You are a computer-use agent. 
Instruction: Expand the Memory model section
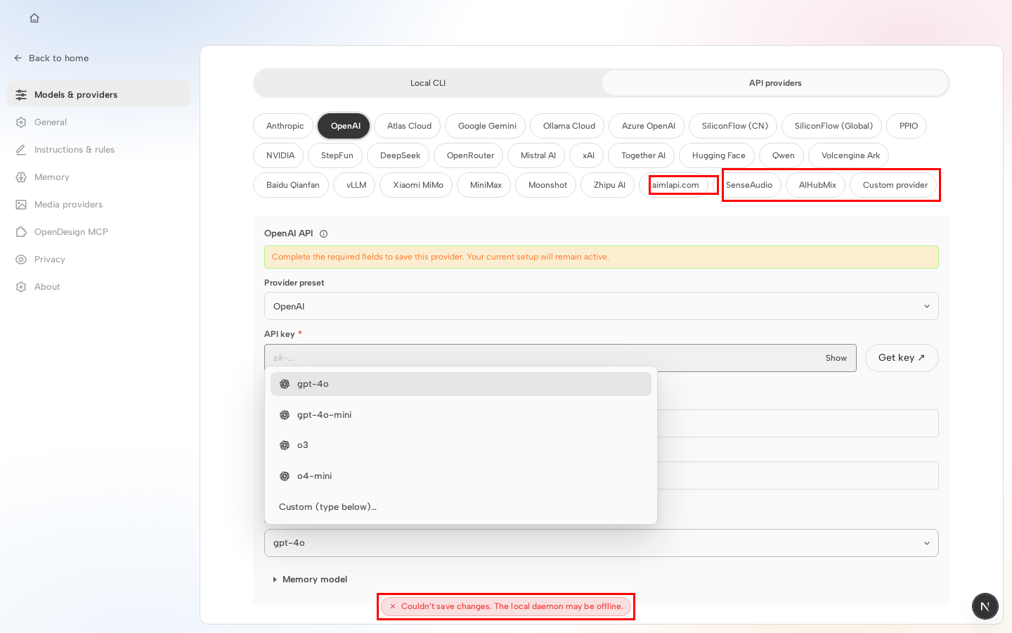pos(310,580)
